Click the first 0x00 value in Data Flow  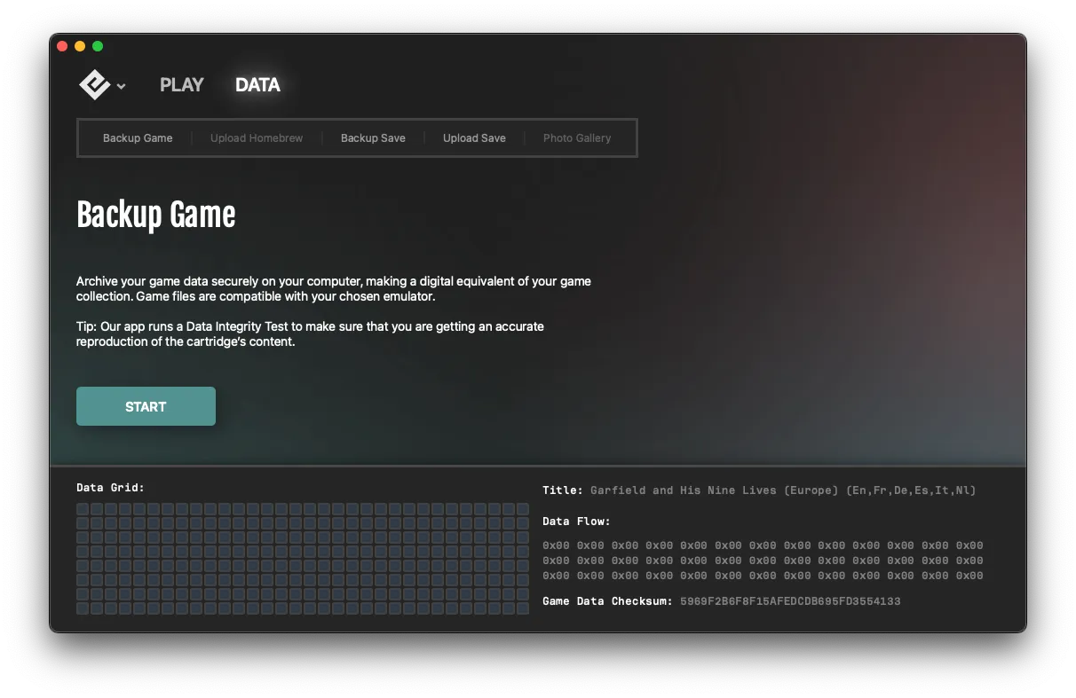click(554, 545)
